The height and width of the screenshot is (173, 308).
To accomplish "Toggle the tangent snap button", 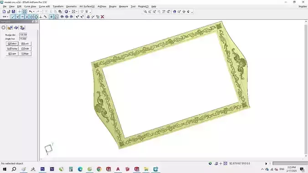I will tap(46, 17).
